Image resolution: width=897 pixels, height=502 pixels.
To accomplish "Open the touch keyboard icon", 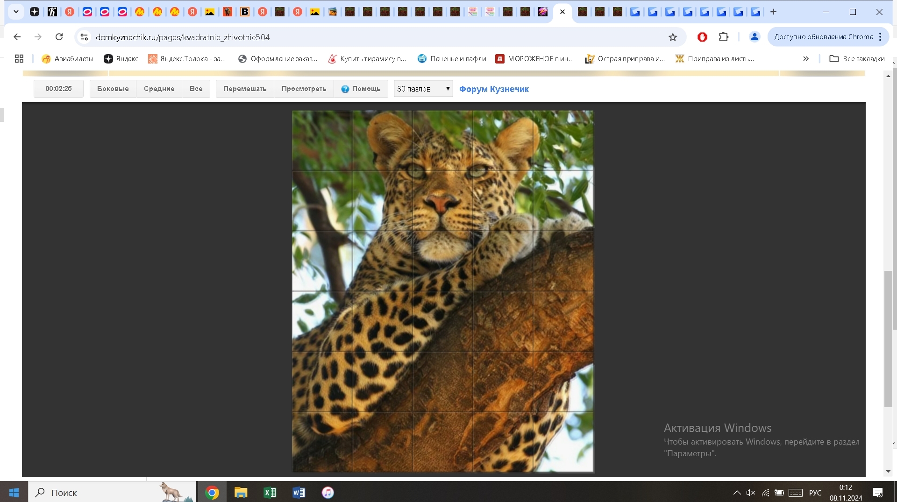I will 796,493.
